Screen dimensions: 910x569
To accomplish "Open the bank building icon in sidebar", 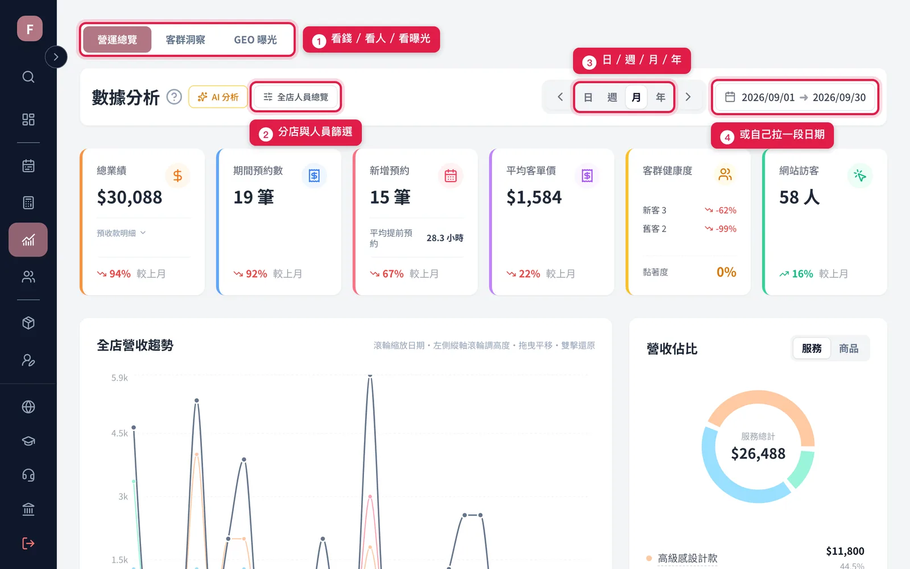I will (28, 509).
